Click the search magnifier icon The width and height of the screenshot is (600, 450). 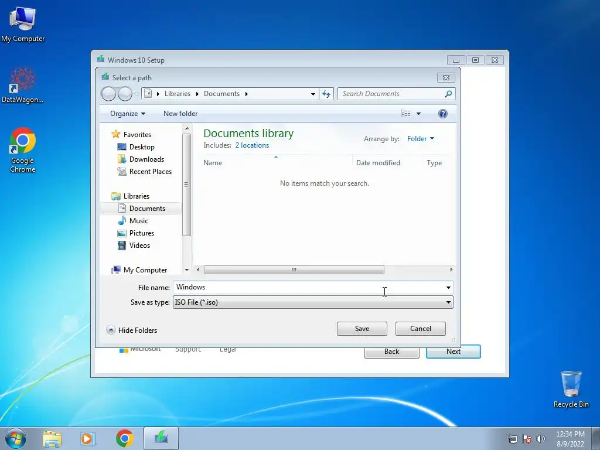point(448,94)
